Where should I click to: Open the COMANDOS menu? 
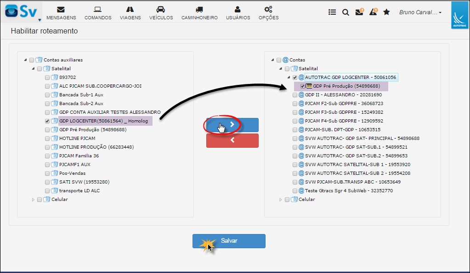pyautogui.click(x=98, y=13)
